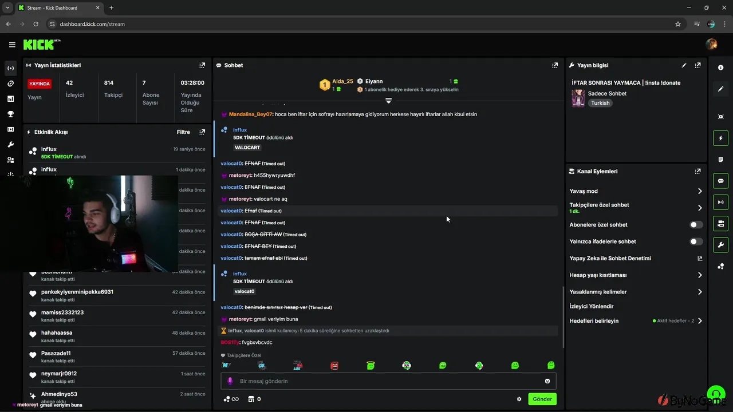Click the channel points icon in right sidebar

coord(720,267)
